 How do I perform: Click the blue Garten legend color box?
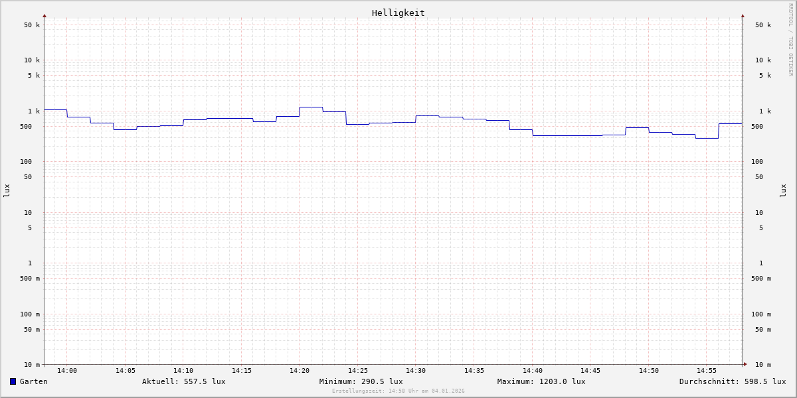[13, 381]
